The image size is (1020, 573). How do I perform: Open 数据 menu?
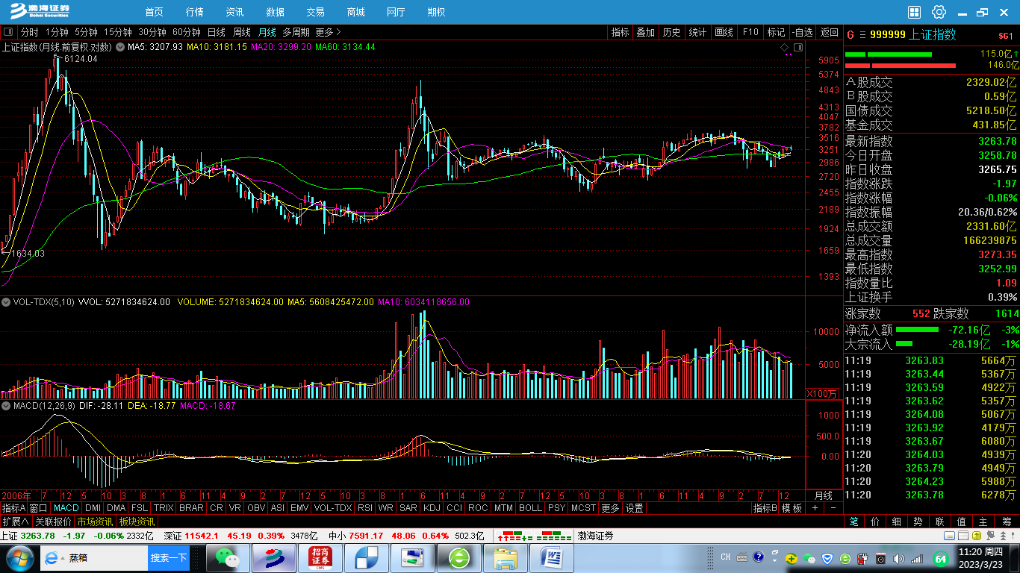pyautogui.click(x=275, y=12)
